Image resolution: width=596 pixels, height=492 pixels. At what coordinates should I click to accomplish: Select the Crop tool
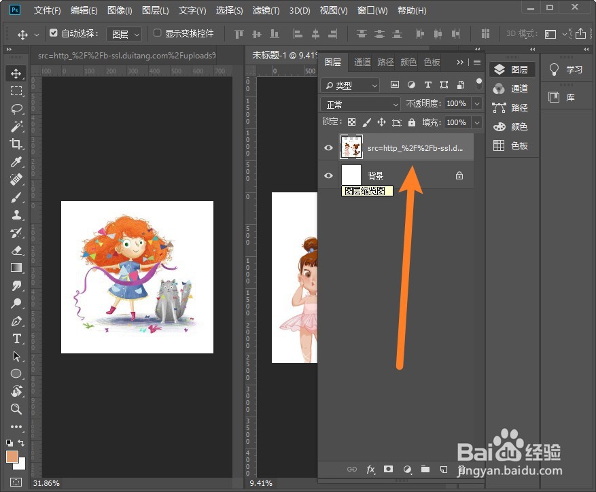[x=16, y=143]
